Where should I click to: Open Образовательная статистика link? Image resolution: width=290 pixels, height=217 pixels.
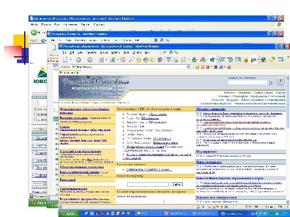[82, 167]
